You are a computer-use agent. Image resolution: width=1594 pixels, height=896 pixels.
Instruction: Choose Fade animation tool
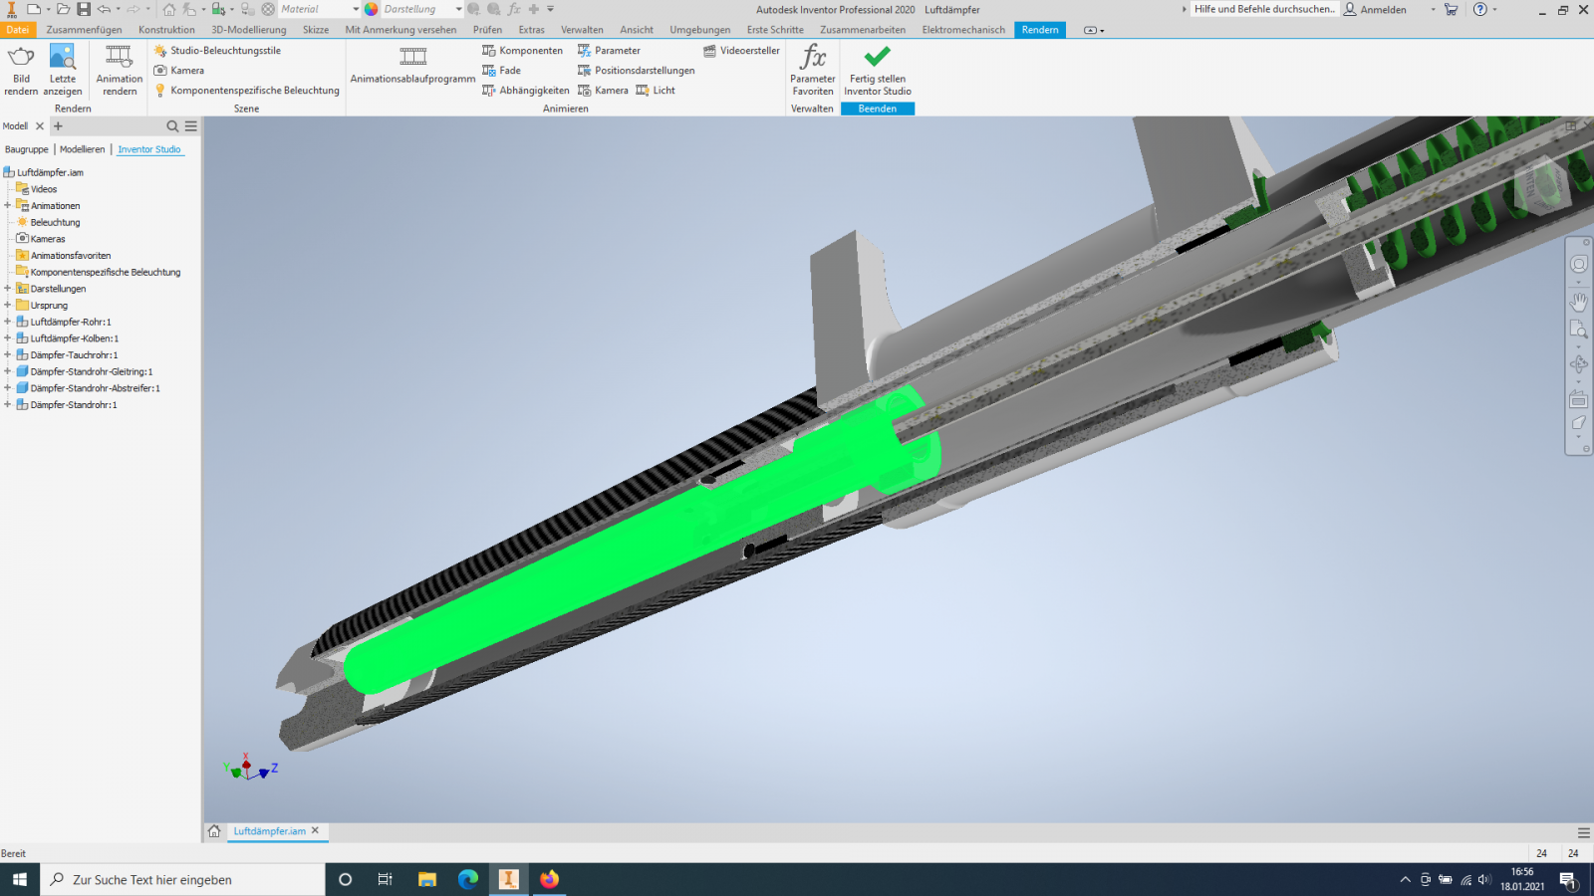click(502, 71)
